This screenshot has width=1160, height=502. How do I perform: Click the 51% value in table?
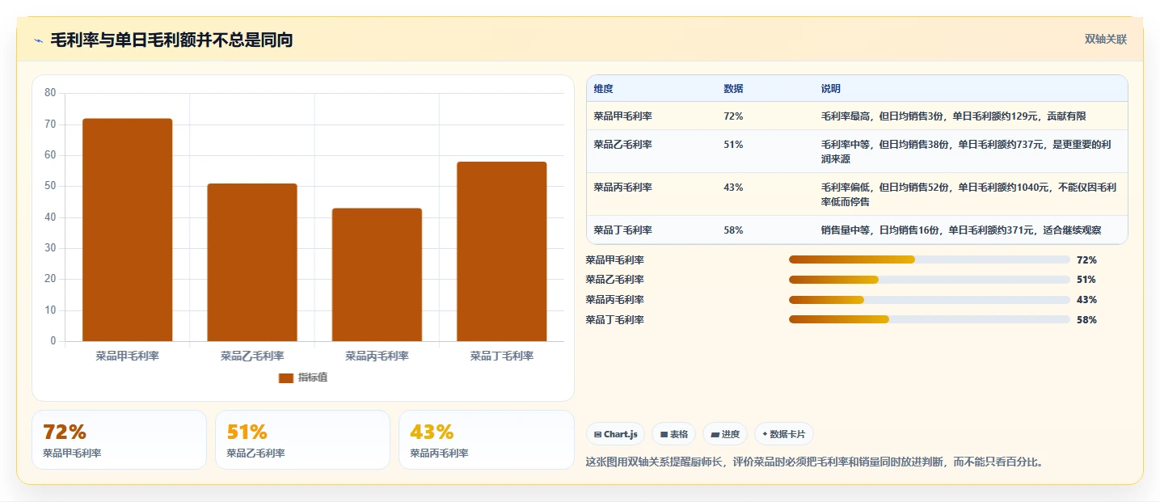[733, 145]
